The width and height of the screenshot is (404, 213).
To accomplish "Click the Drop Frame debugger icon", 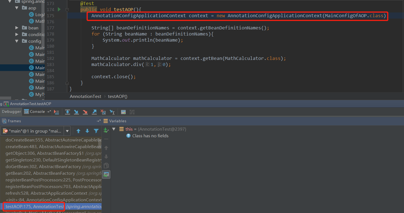I will tap(103, 112).
